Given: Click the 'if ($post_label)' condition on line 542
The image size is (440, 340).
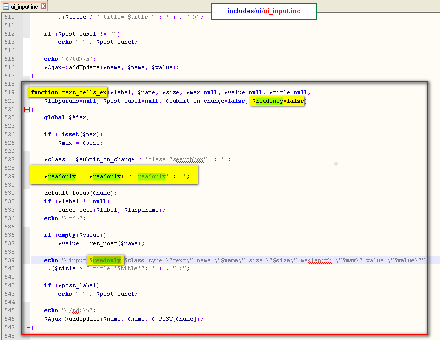Looking at the screenshot, I should tap(72, 285).
